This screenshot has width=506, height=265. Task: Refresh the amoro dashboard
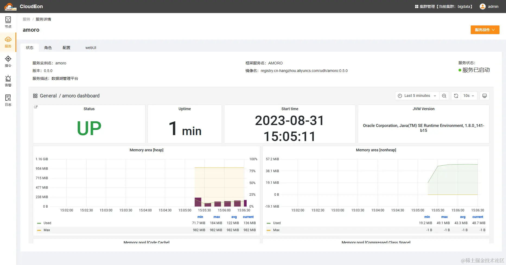(456, 96)
